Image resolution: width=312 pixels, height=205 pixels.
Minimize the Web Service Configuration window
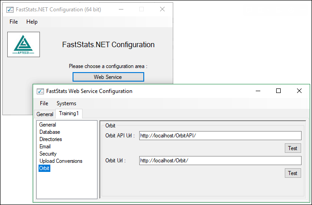coord(258,91)
